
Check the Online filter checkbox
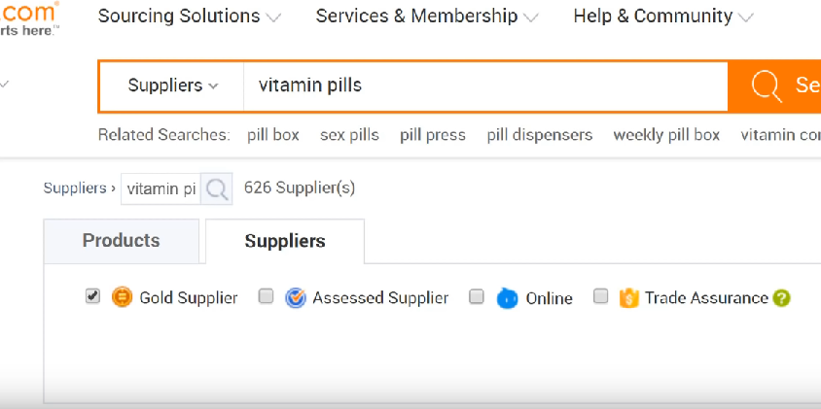point(477,296)
